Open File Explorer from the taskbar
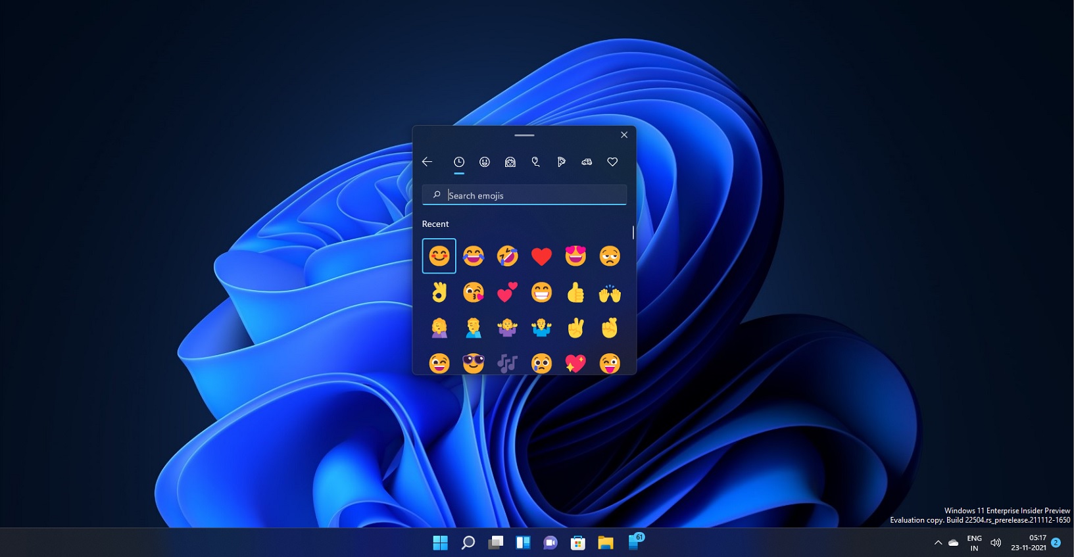 point(606,543)
